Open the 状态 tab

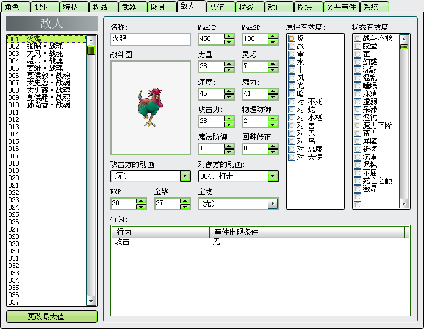[x=250, y=7]
